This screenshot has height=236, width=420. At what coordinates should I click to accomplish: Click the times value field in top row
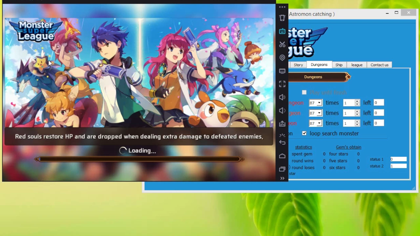point(349,103)
